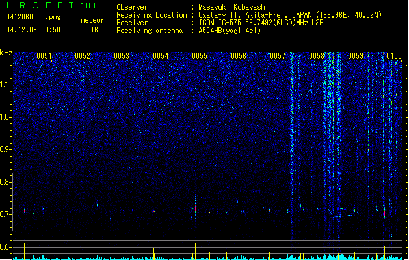Click time marker 0058
This screenshot has width=409, height=260.
click(317, 56)
